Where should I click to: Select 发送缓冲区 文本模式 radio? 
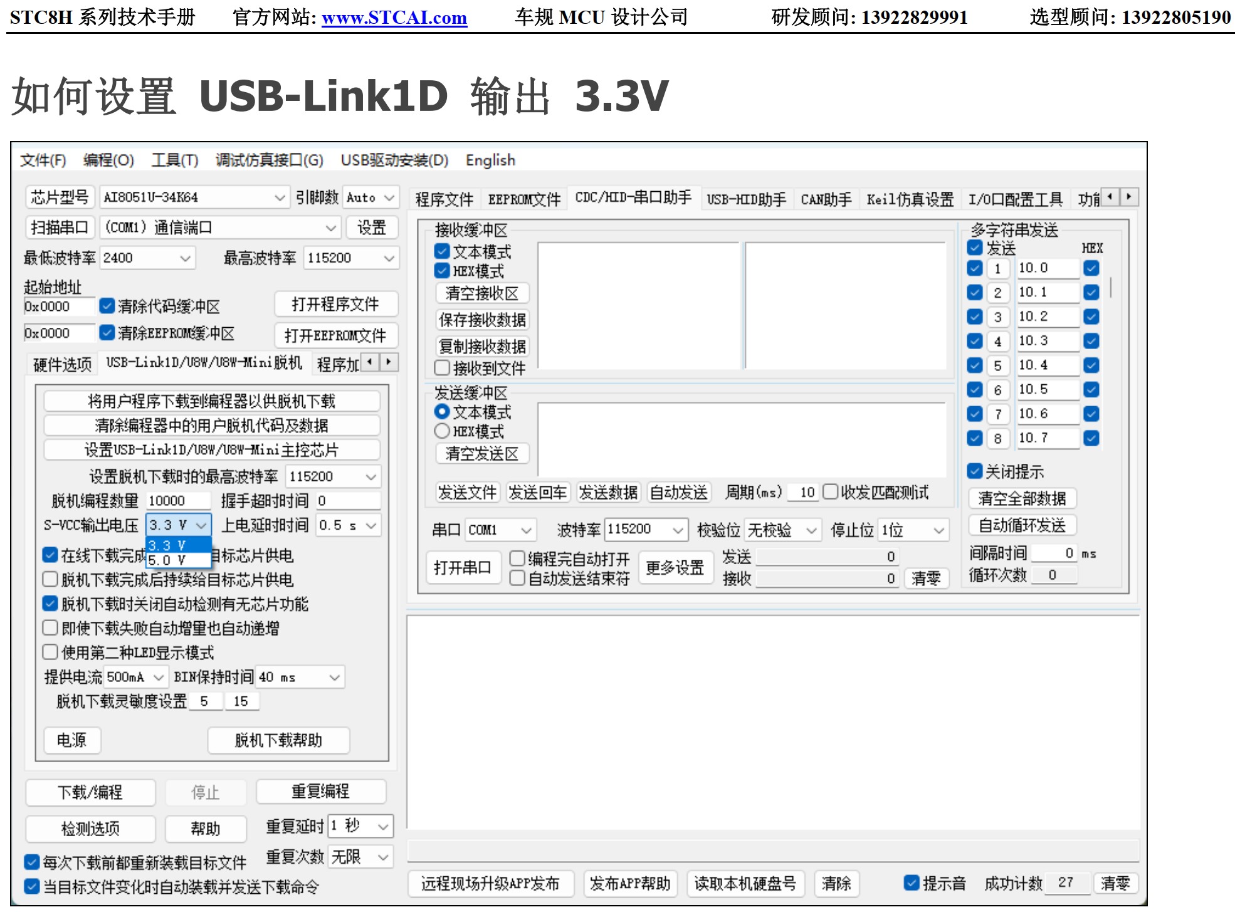pos(442,412)
